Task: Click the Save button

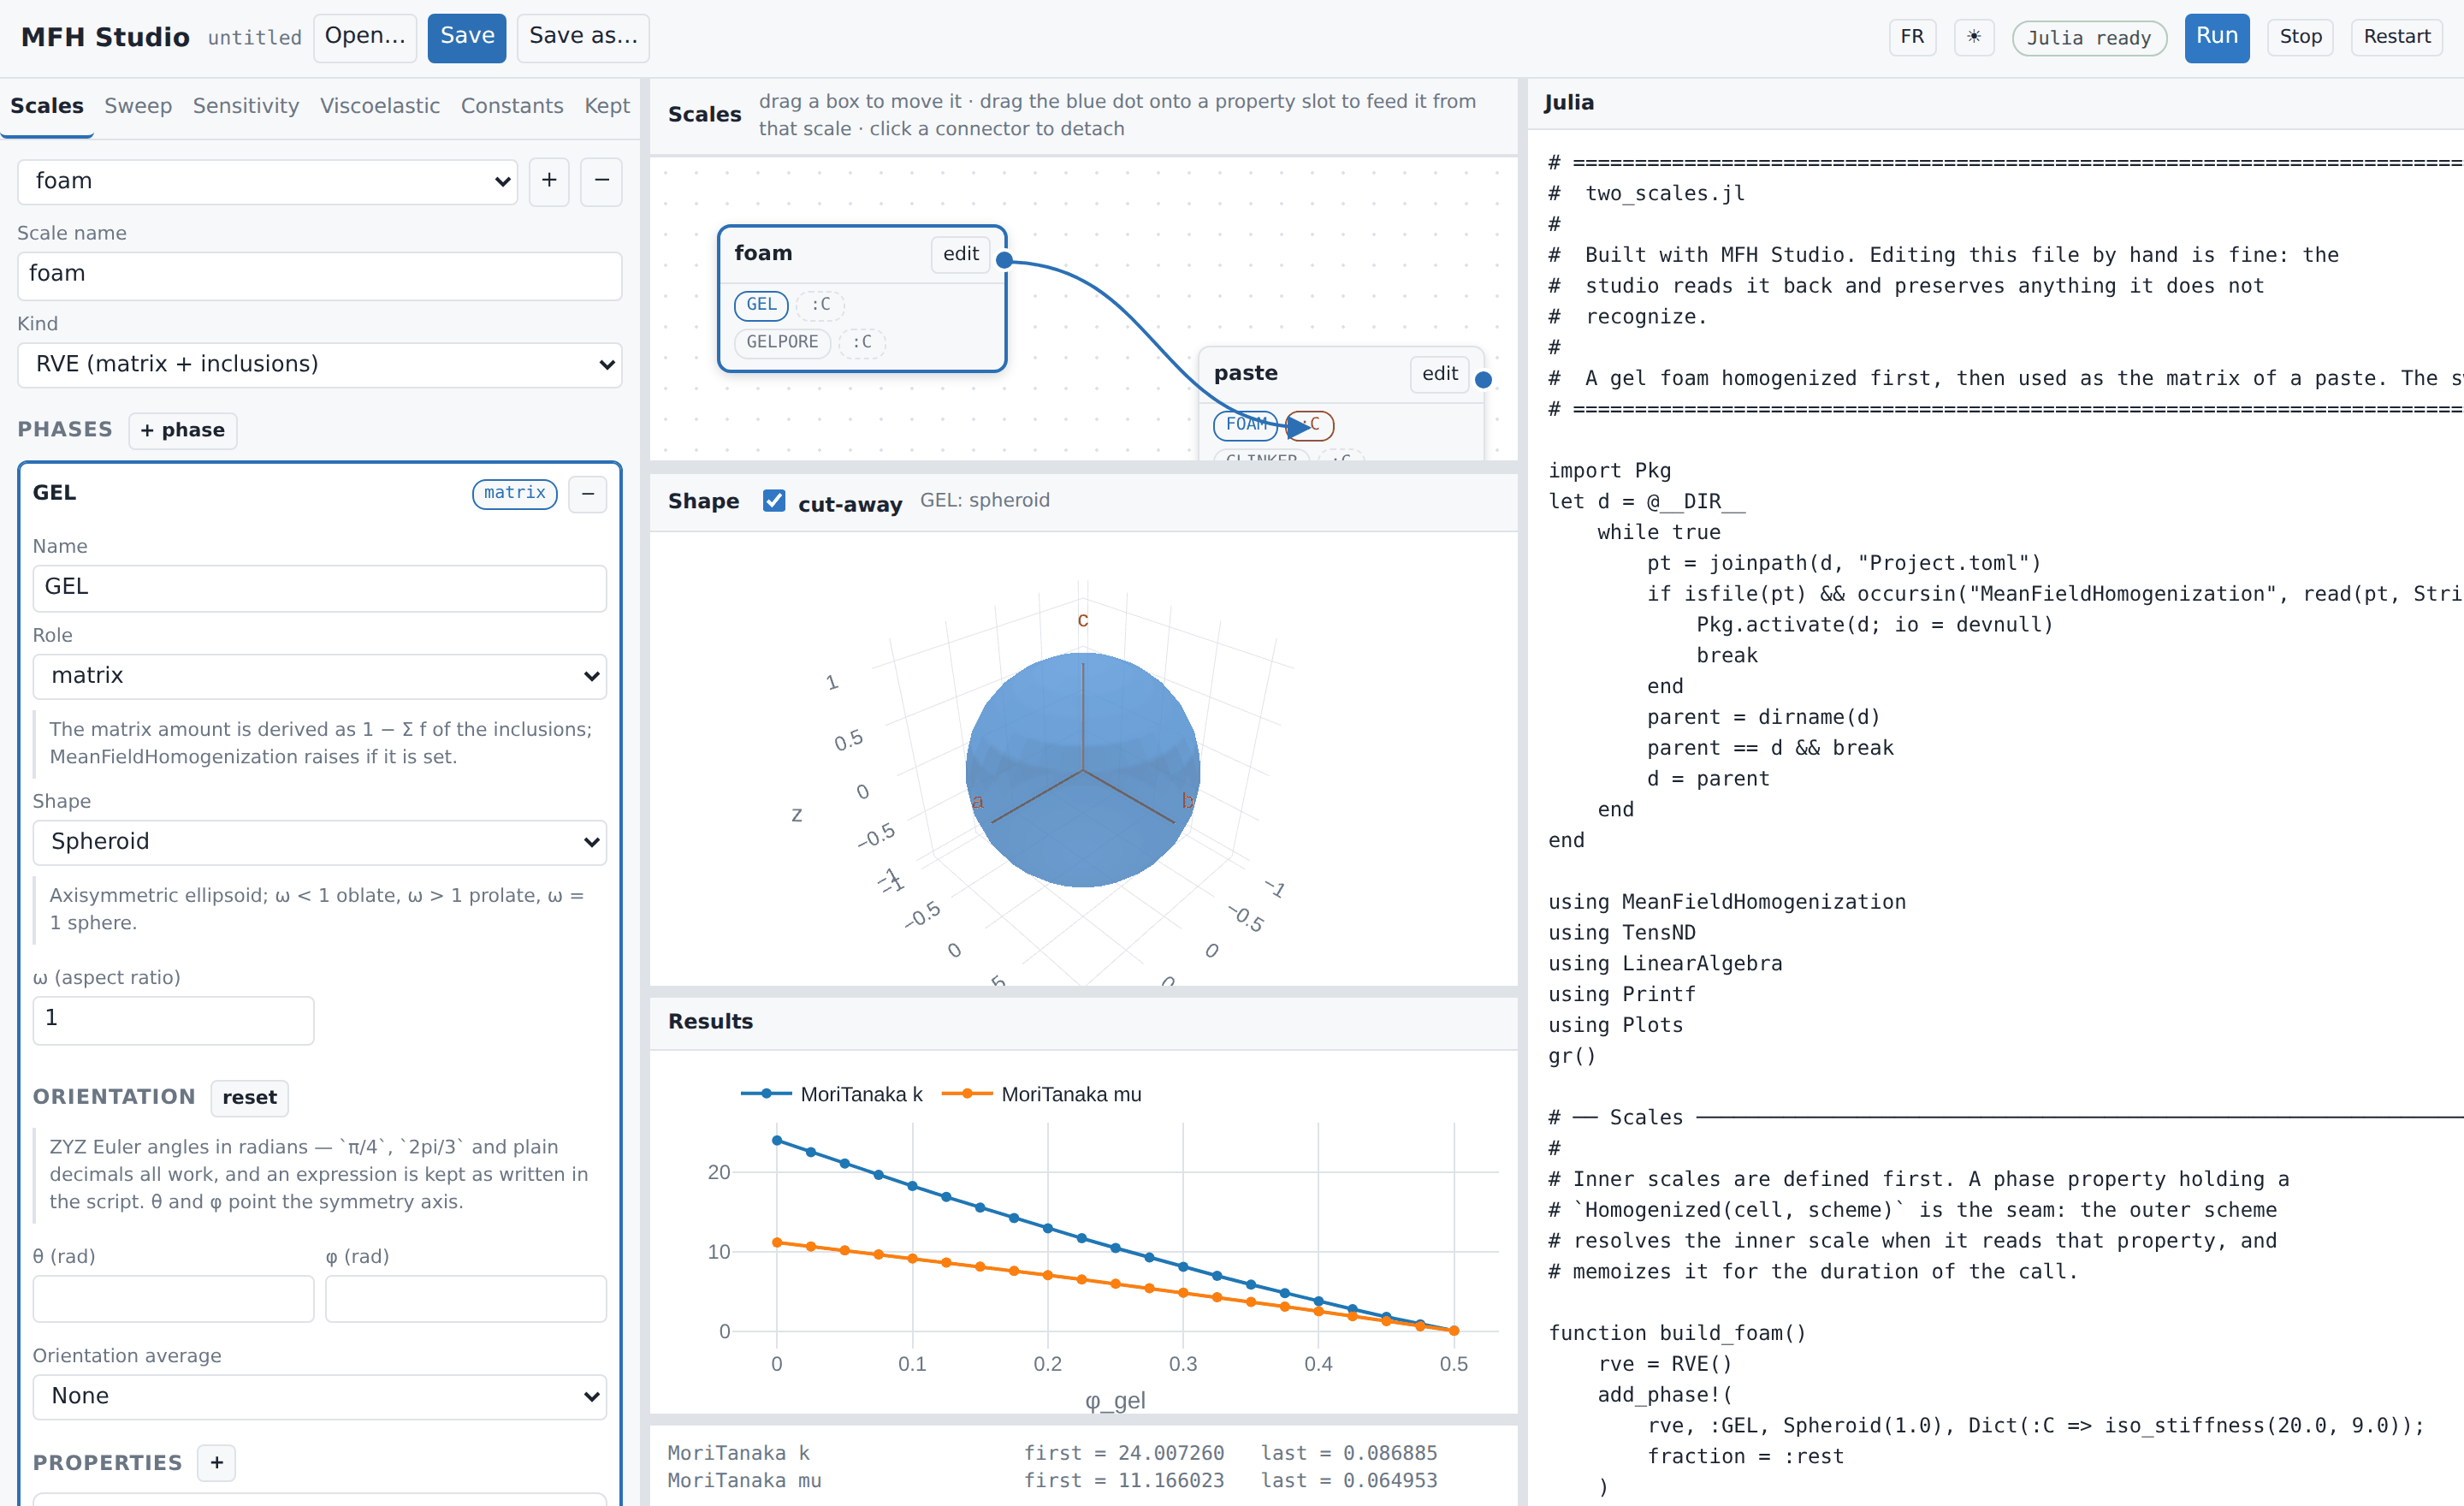Action: [x=467, y=37]
